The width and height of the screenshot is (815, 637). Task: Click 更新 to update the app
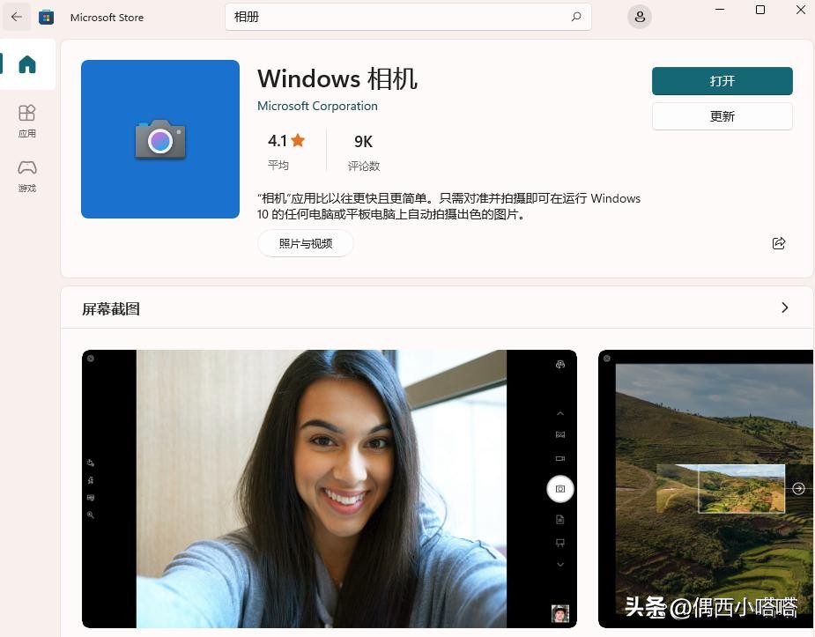[722, 115]
